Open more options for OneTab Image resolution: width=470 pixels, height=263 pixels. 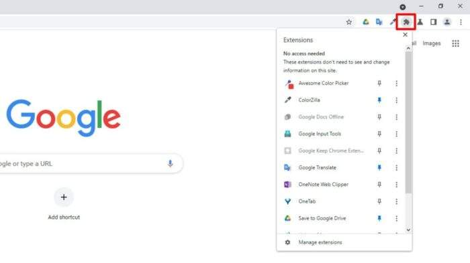pos(396,201)
